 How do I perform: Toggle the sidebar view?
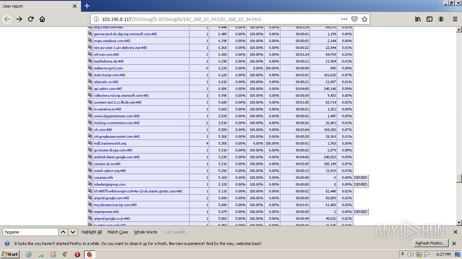[x=430, y=19]
